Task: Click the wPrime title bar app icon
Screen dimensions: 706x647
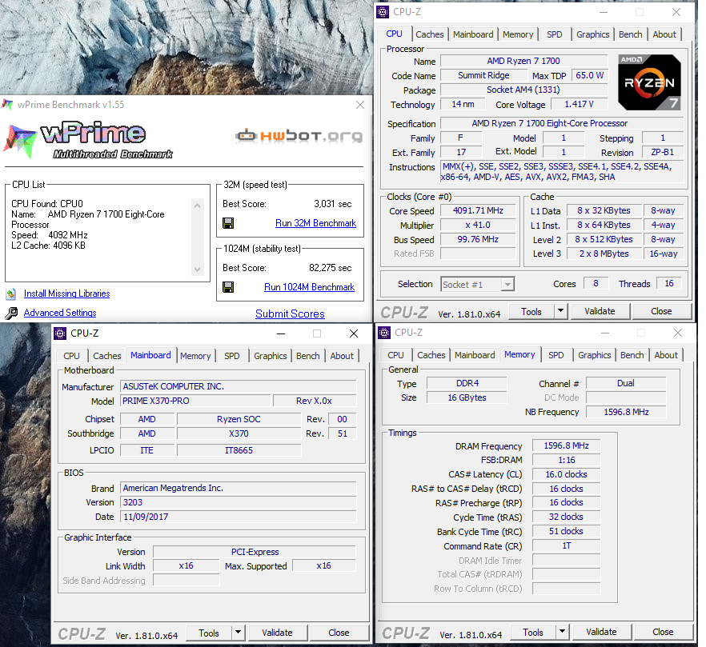Action: click(x=8, y=105)
